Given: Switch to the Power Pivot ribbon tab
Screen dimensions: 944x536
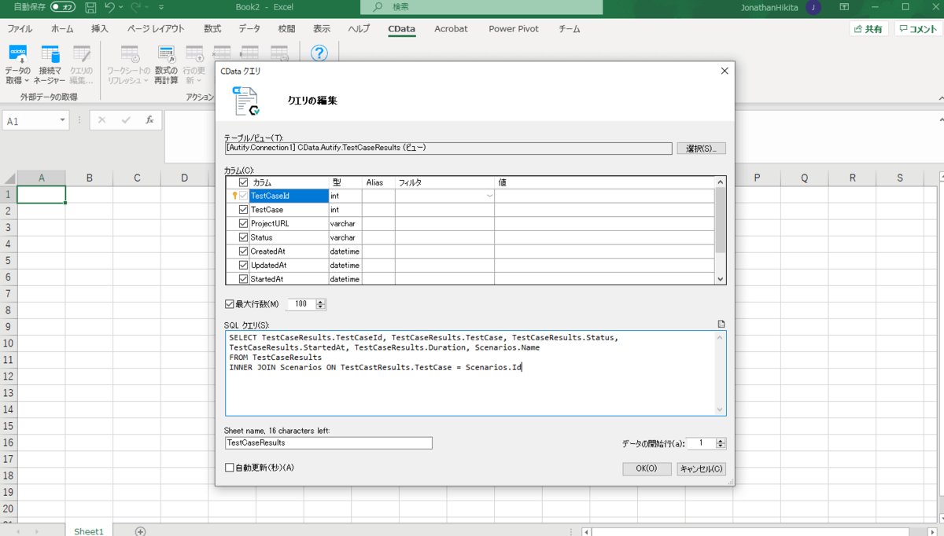Looking at the screenshot, I should (513, 29).
